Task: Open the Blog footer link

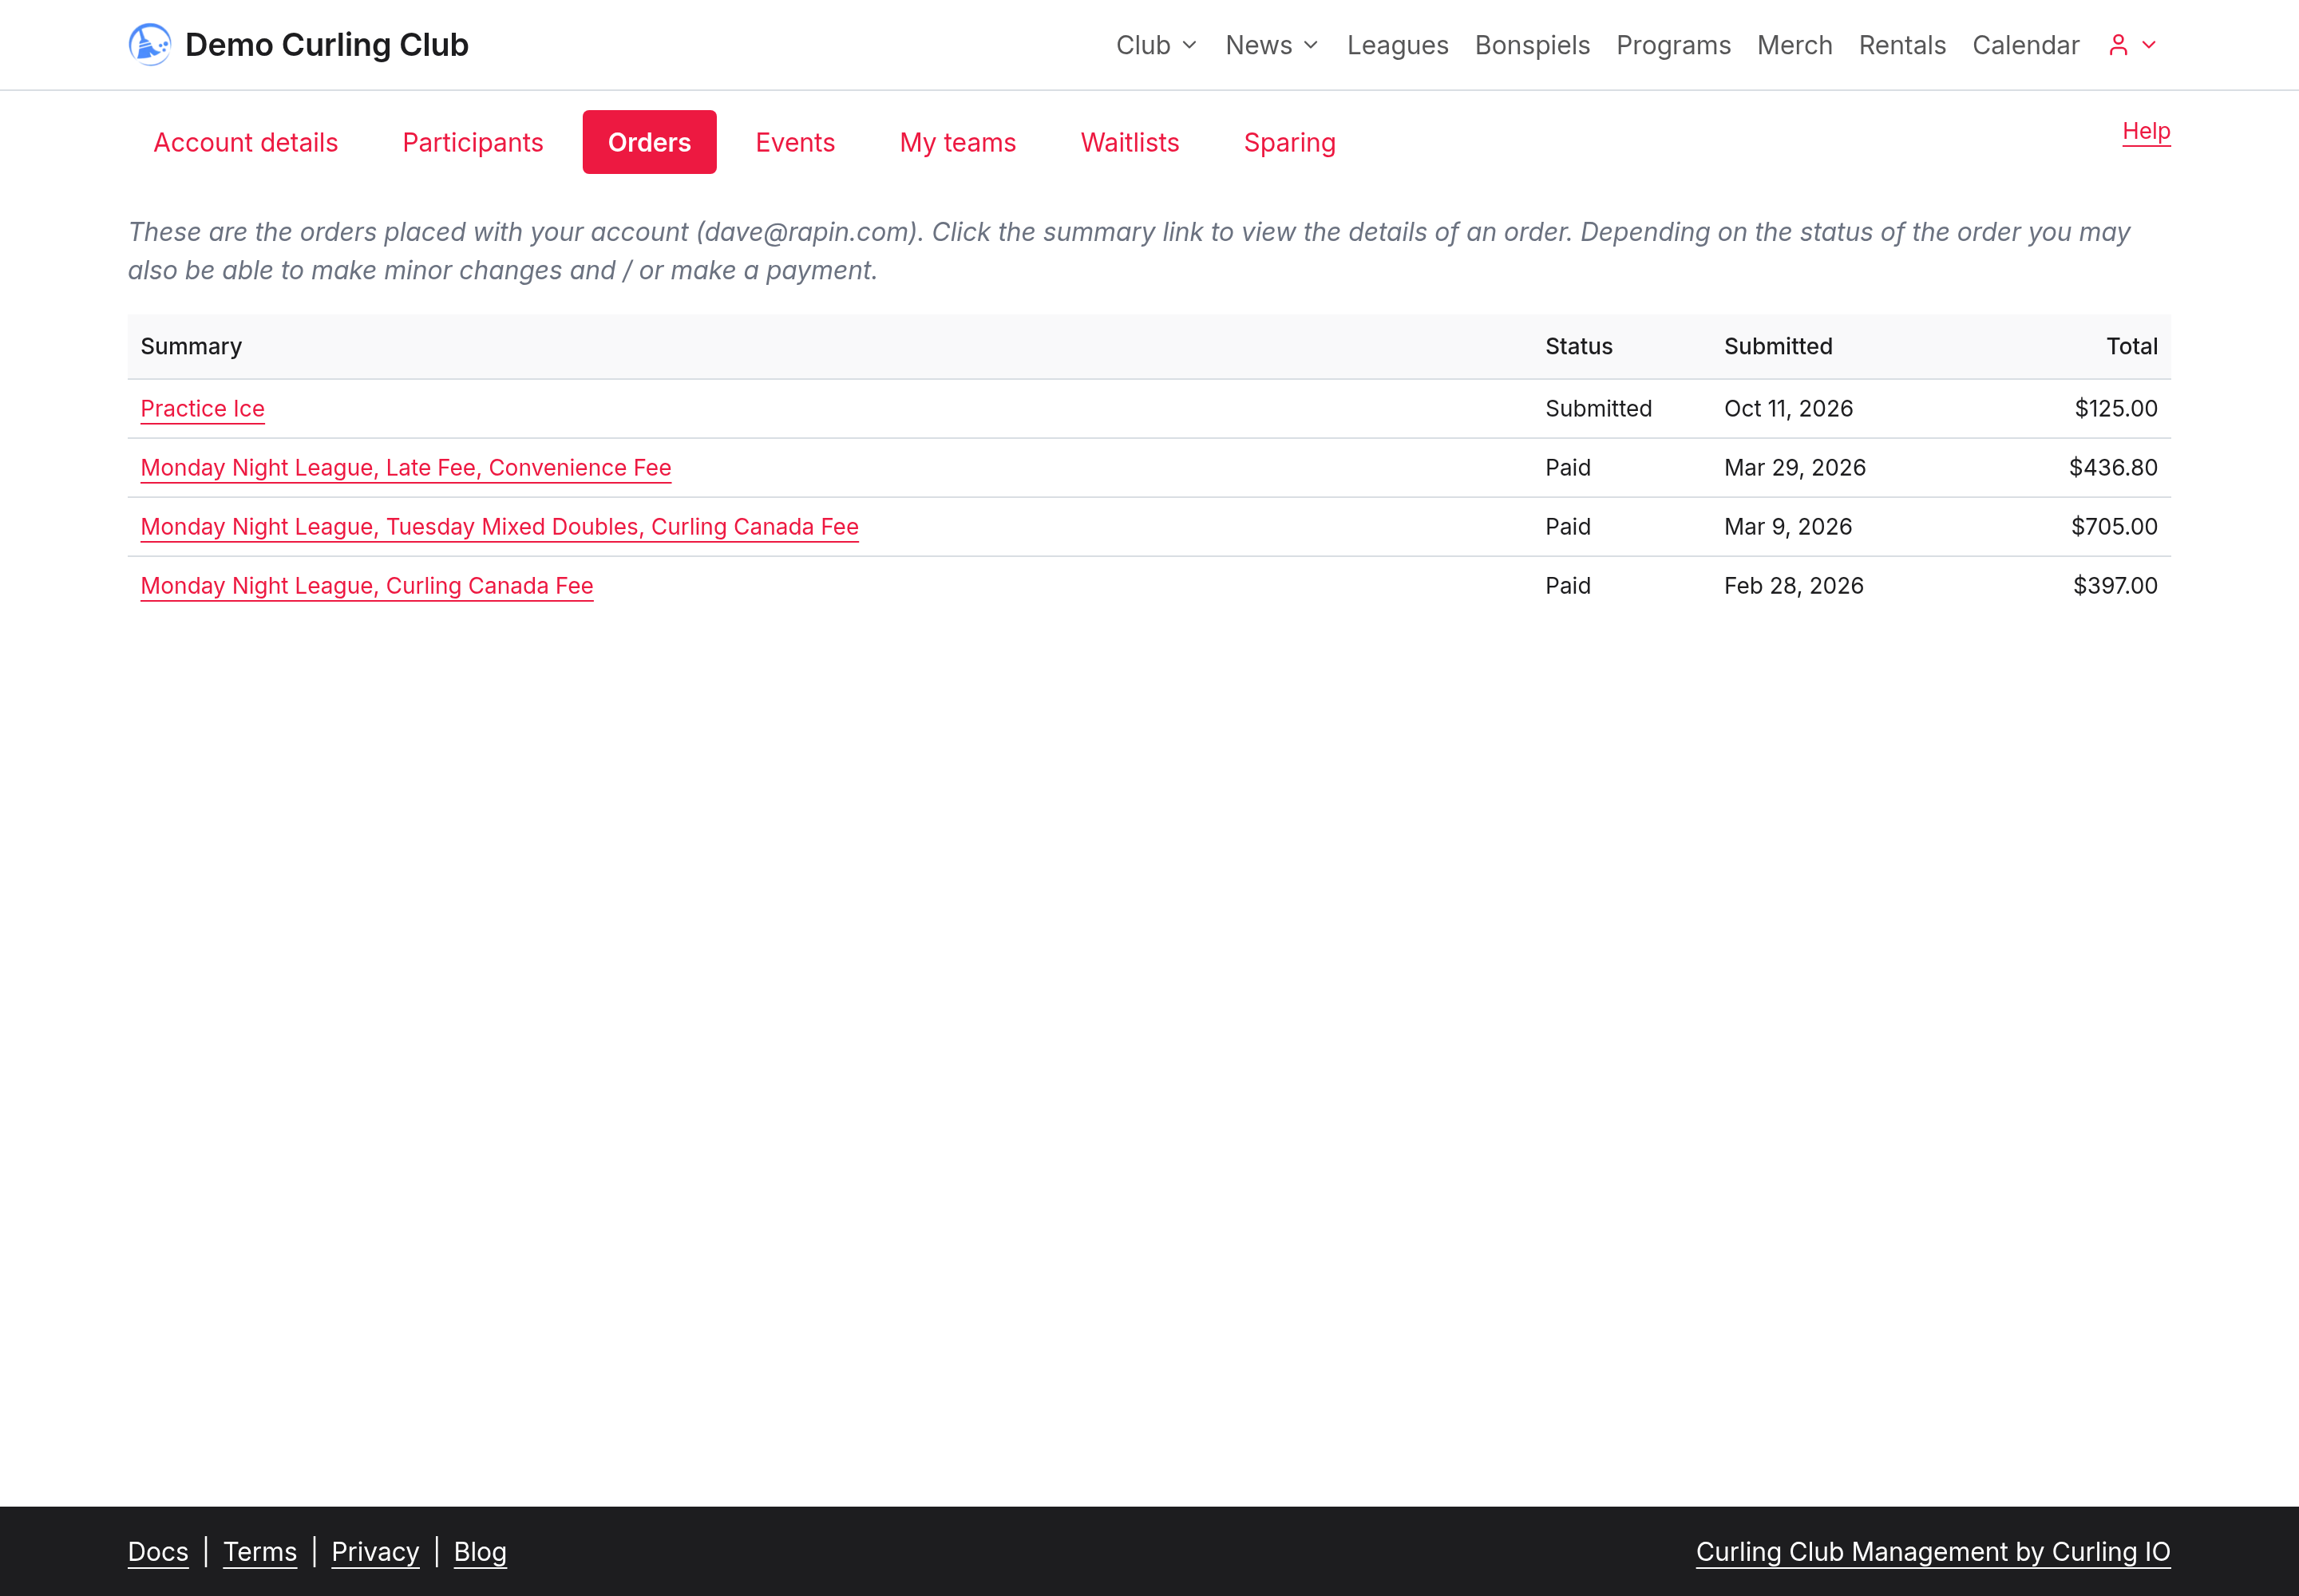Action: tap(481, 1551)
